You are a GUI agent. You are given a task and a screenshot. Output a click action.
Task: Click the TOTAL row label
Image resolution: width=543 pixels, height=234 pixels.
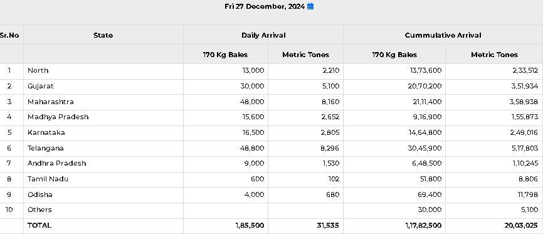pyautogui.click(x=39, y=225)
